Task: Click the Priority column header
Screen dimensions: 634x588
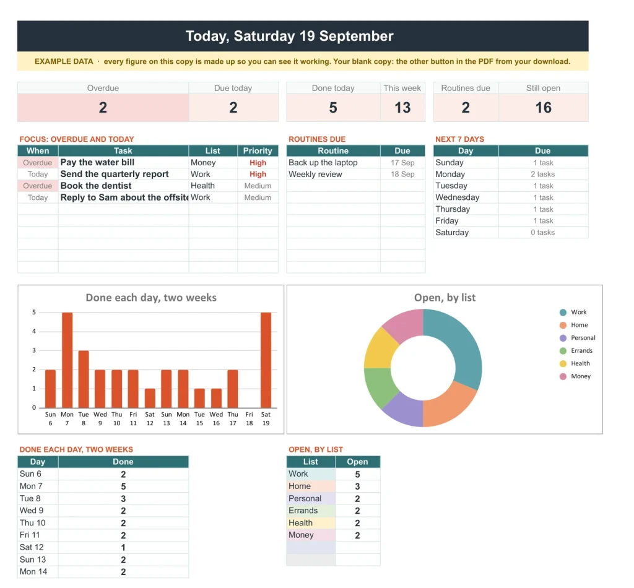Action: (258, 151)
